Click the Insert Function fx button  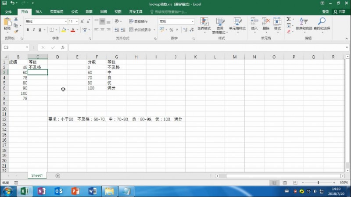click(63, 47)
